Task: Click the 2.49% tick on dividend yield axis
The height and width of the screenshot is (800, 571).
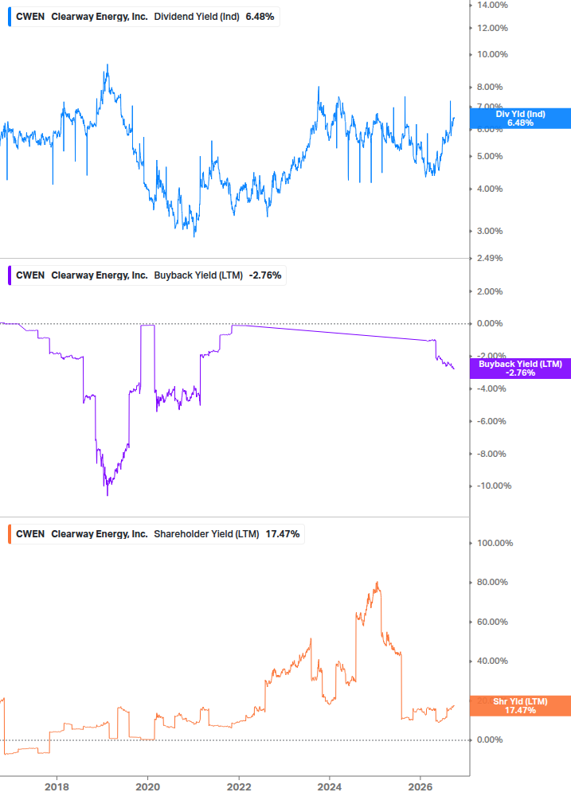Action: [490, 258]
